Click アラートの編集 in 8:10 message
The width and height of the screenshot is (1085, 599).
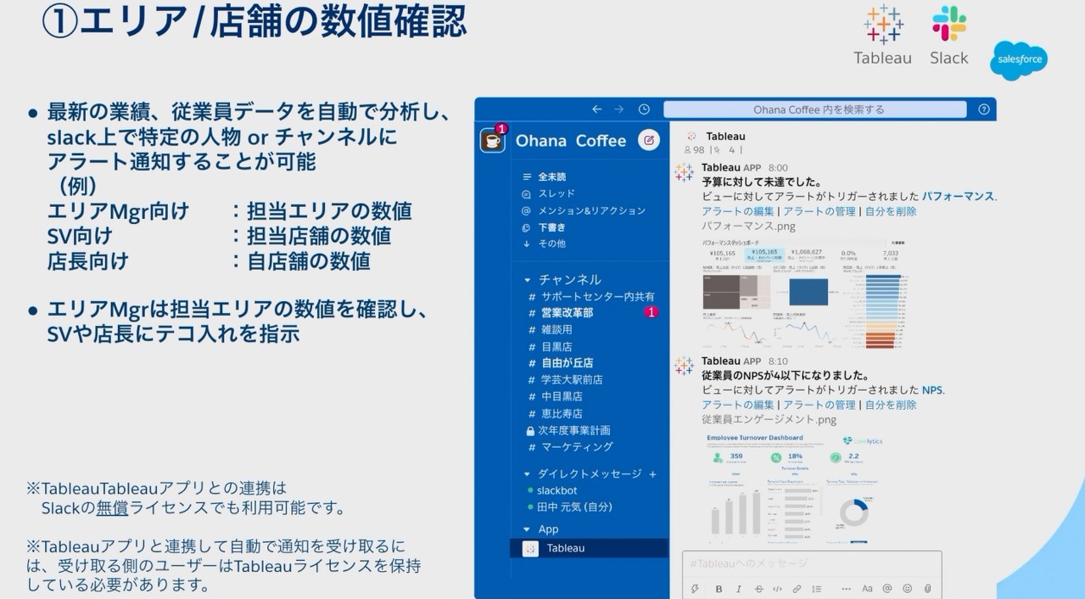pos(738,405)
